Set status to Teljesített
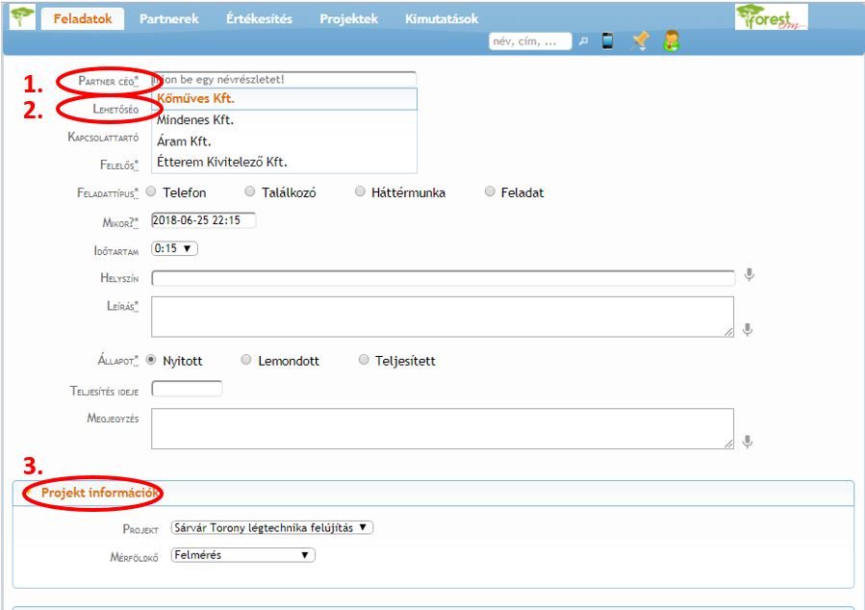Viewport: 865px width, 610px height. 364,361
